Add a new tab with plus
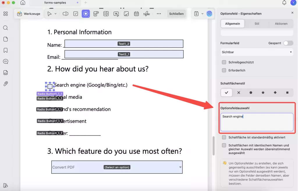Image resolution: width=298 pixels, height=191 pixels. [86, 3]
